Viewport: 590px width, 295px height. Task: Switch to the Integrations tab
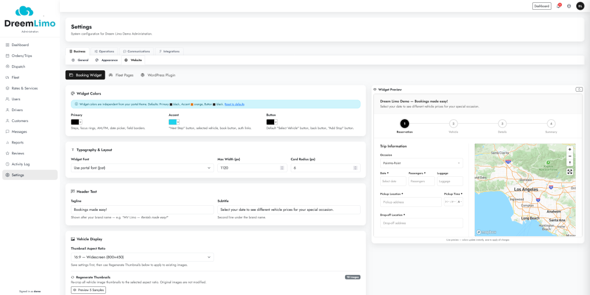(169, 51)
